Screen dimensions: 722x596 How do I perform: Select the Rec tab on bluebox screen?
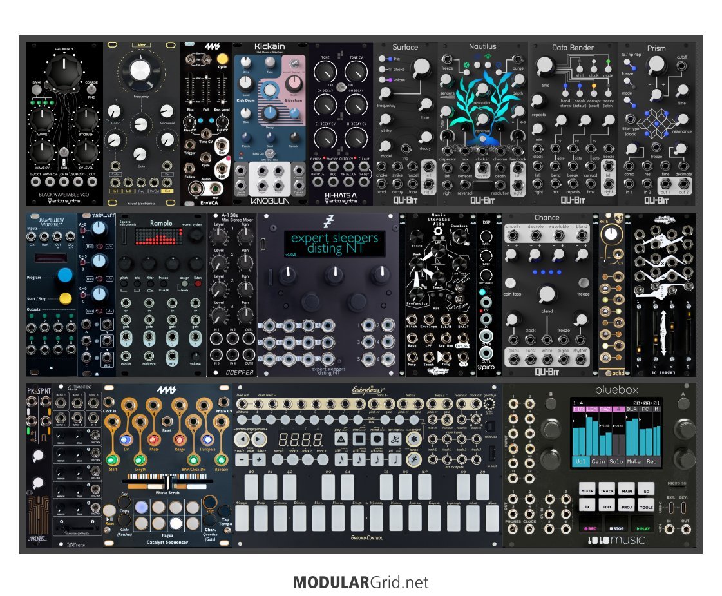[651, 461]
